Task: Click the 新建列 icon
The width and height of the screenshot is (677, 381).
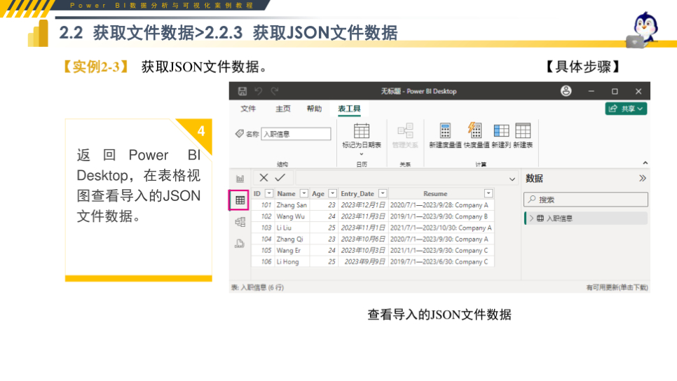Action: 501,130
